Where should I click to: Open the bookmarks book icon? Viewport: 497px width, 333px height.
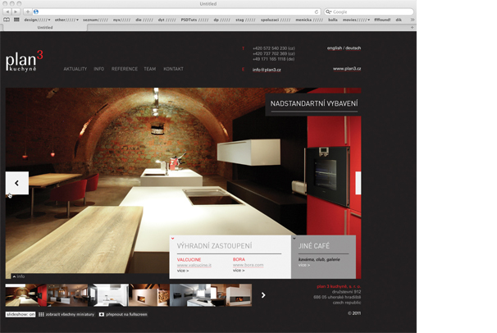[7, 19]
